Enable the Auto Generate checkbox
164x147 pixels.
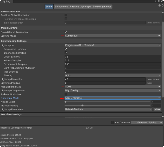pos(112,123)
